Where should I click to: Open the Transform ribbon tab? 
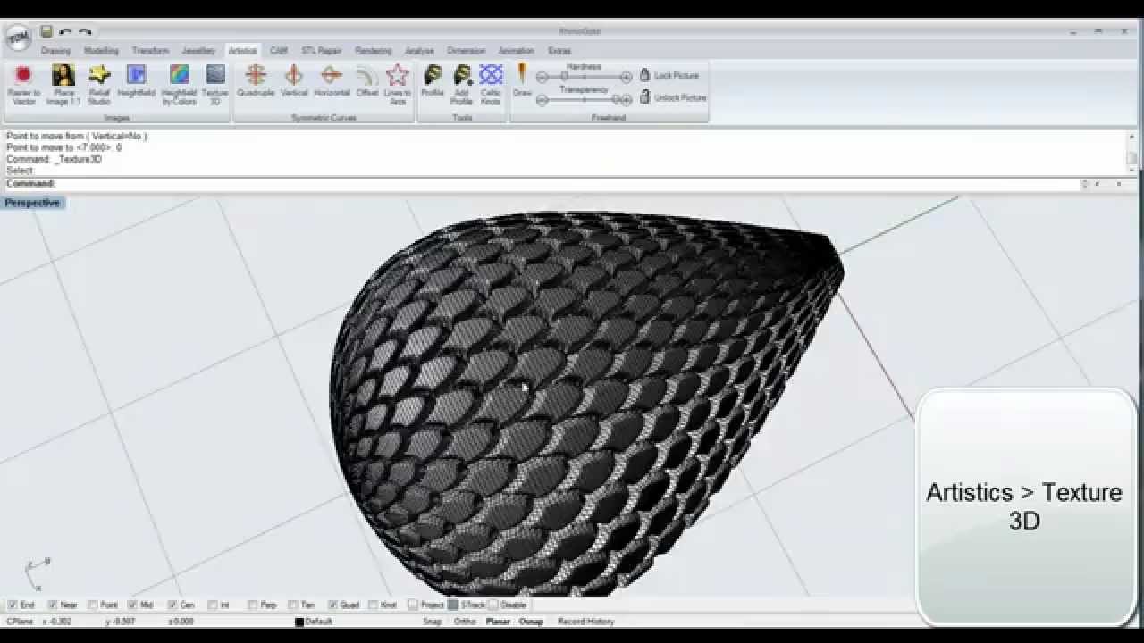click(x=150, y=51)
